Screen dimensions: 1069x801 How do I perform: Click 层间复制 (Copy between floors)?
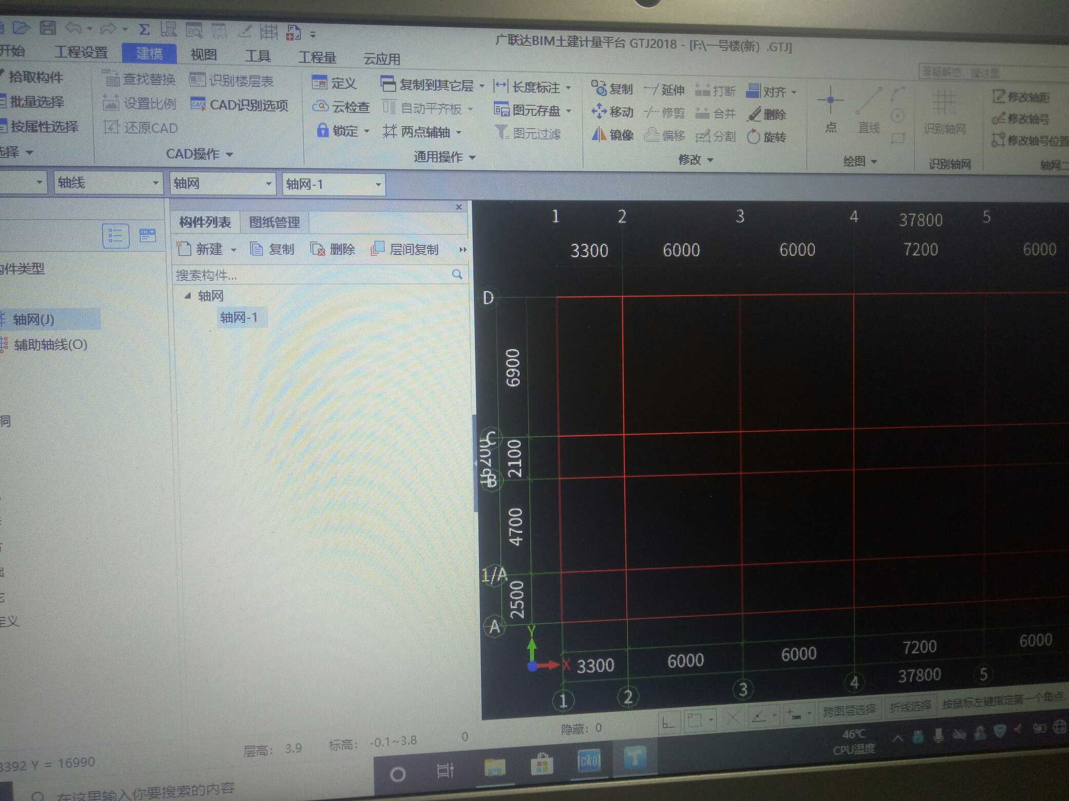point(405,250)
